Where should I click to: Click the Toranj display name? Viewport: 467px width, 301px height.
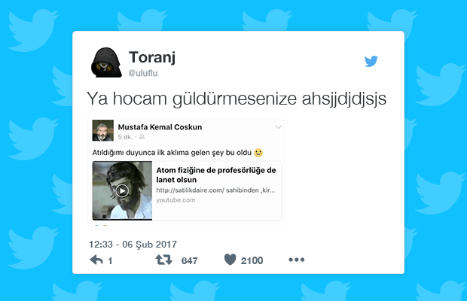[152, 57]
